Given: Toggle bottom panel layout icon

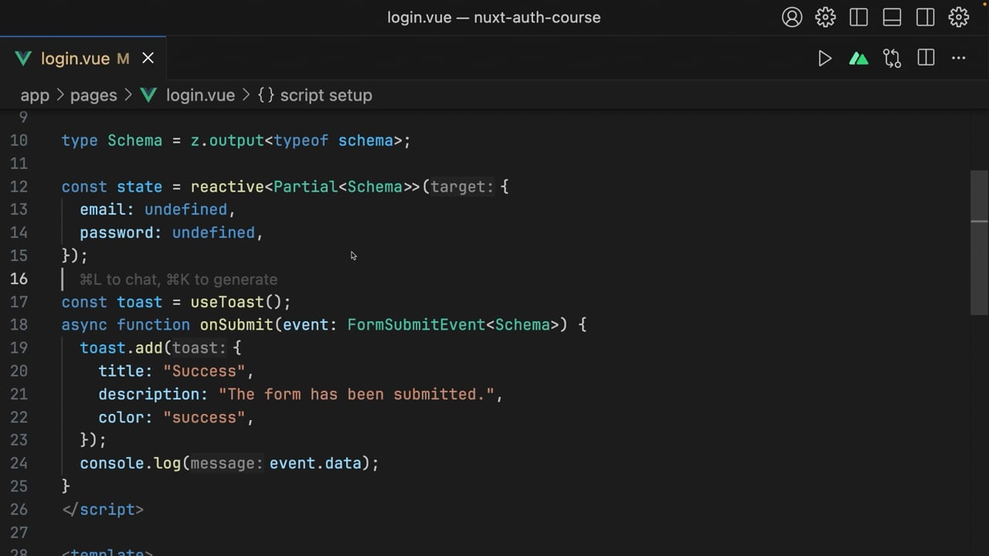Looking at the screenshot, I should [x=892, y=17].
